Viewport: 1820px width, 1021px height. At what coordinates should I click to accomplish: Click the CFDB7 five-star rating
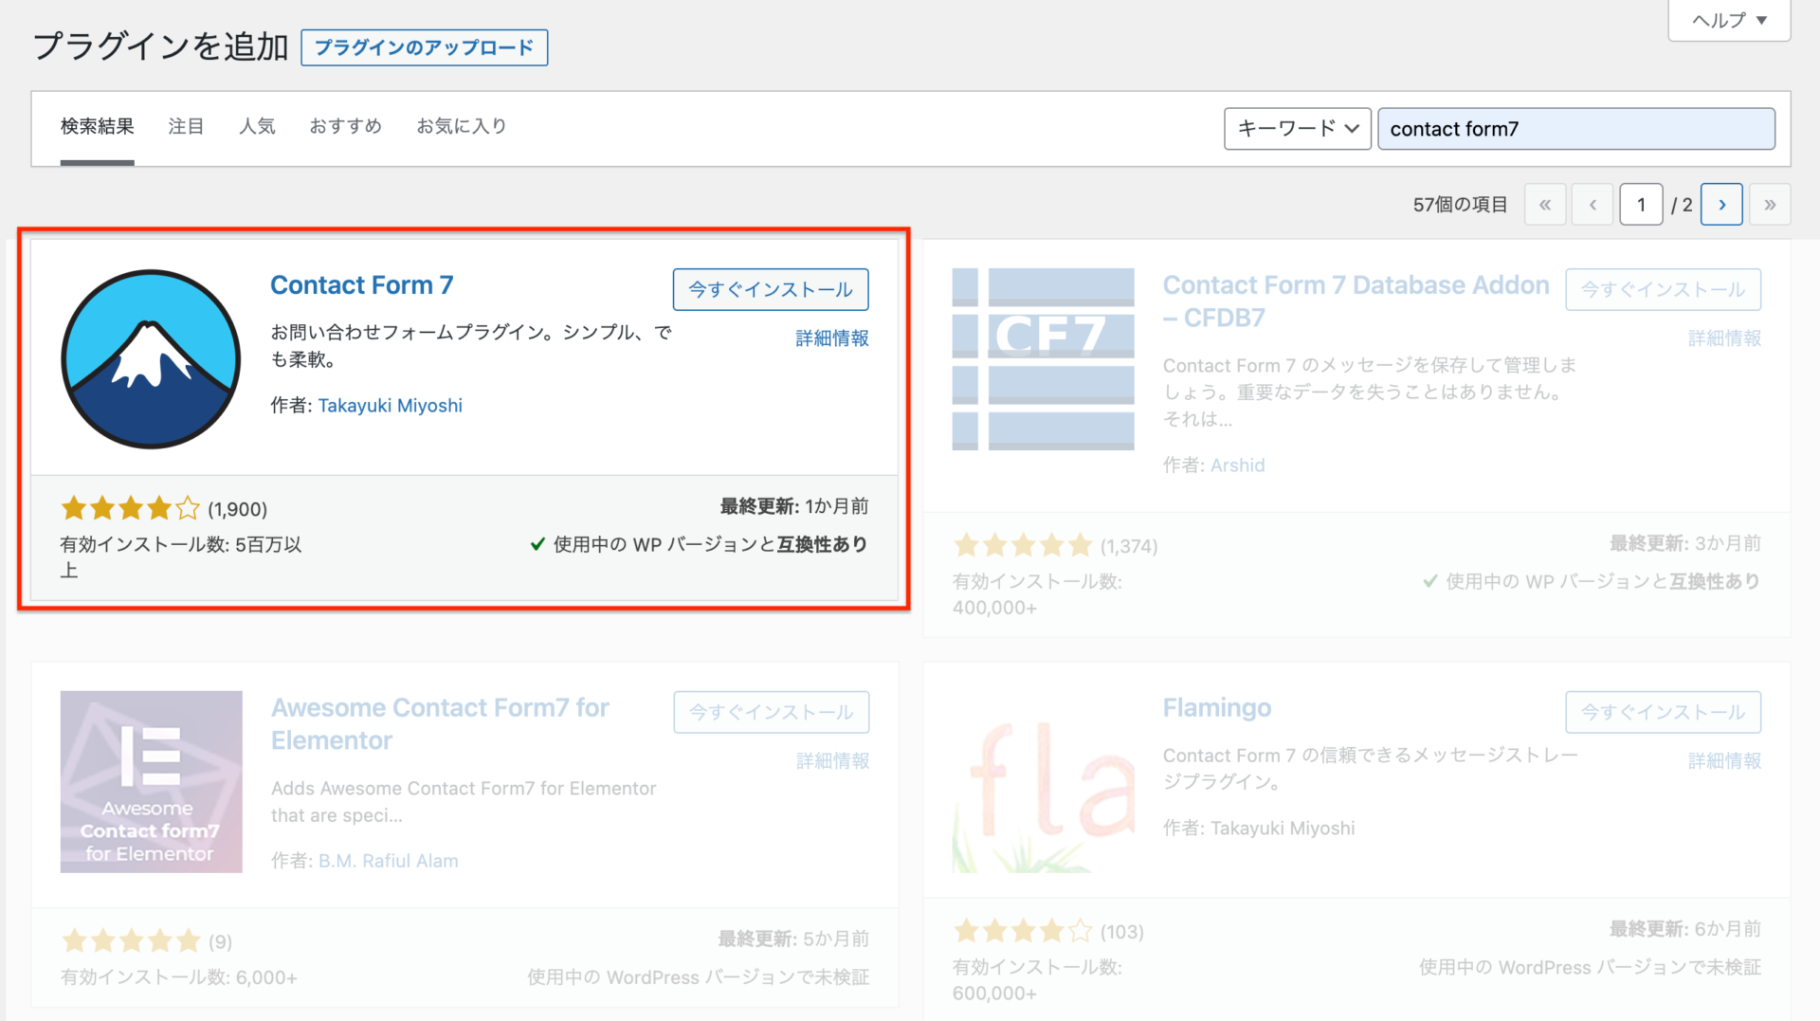click(x=1023, y=545)
